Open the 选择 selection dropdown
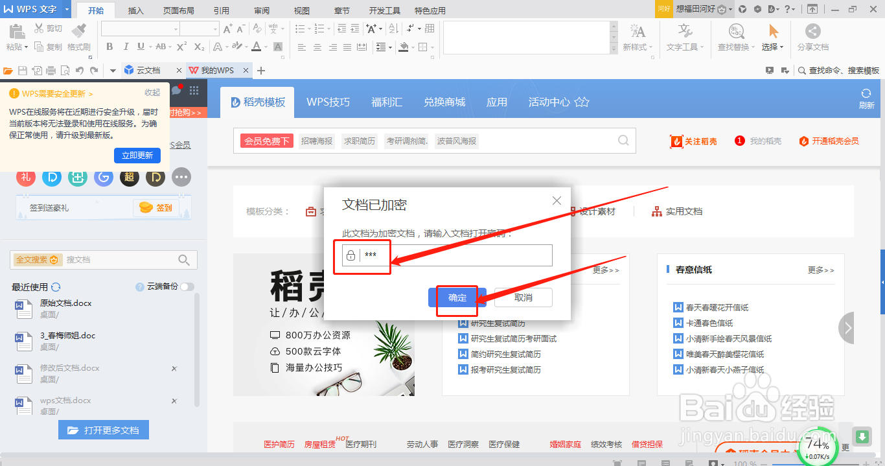 point(772,47)
